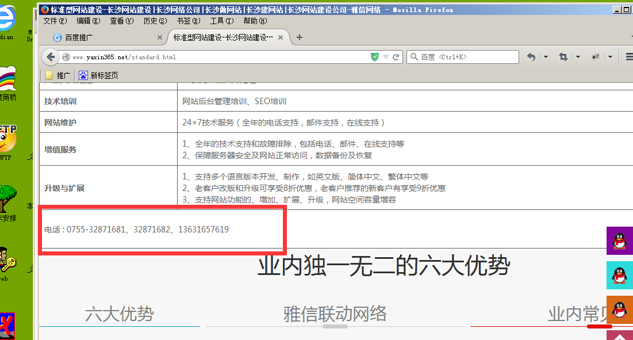This screenshot has height=340, width=633.
Task: Click the purple QQ chat icon
Action: tap(619, 240)
